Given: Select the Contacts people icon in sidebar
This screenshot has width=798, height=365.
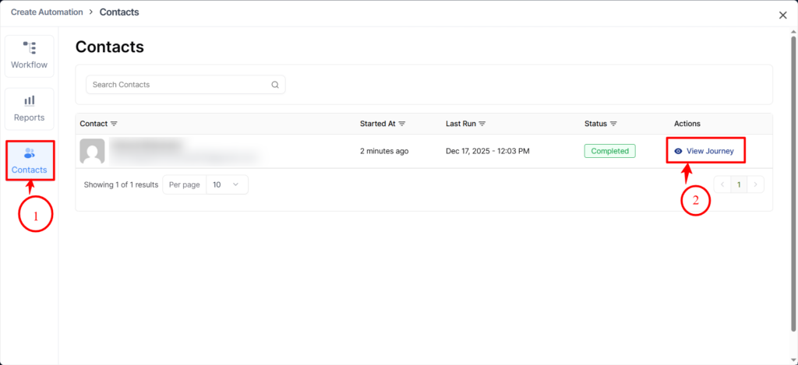Looking at the screenshot, I should click(30, 154).
